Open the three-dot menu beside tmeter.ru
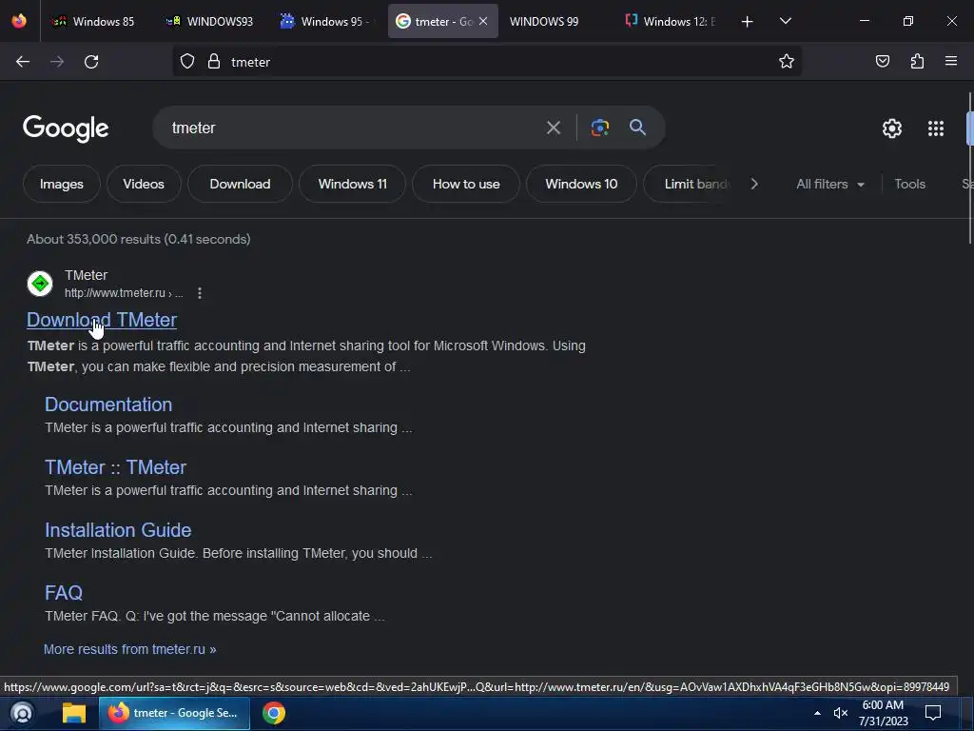The width and height of the screenshot is (974, 731). [x=200, y=293]
